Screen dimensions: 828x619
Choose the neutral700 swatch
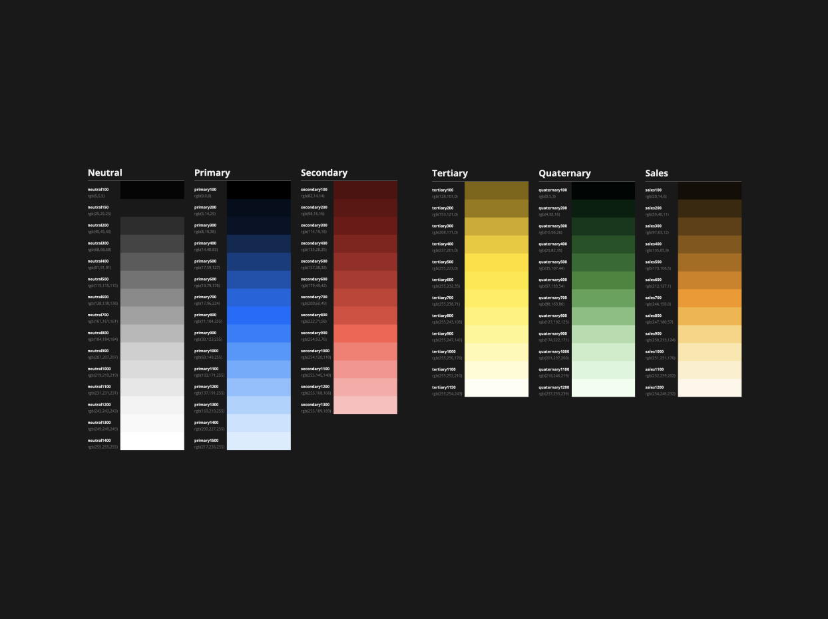tap(152, 315)
